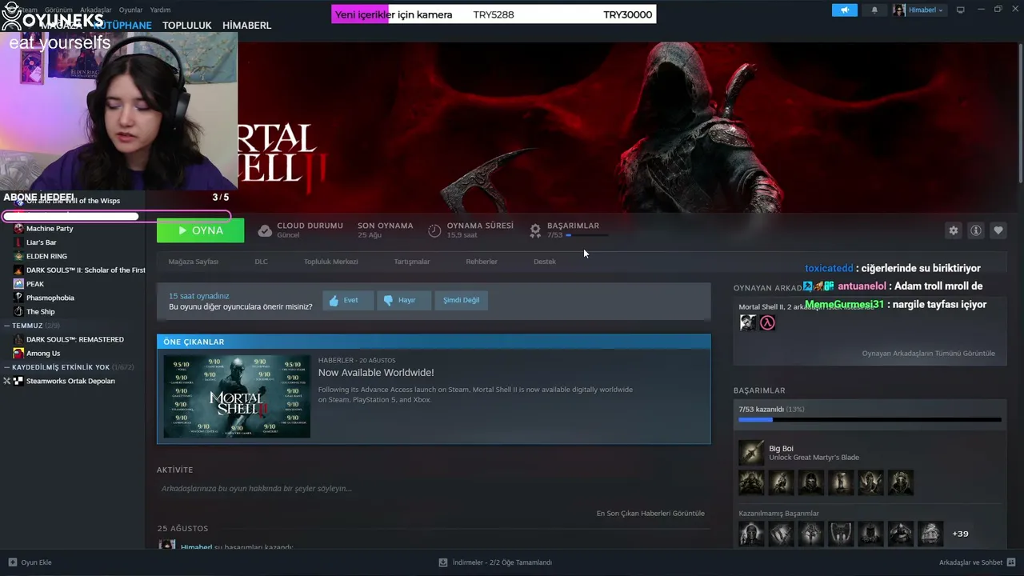Click the Among Us game icon
The height and width of the screenshot is (576, 1024).
pos(18,353)
